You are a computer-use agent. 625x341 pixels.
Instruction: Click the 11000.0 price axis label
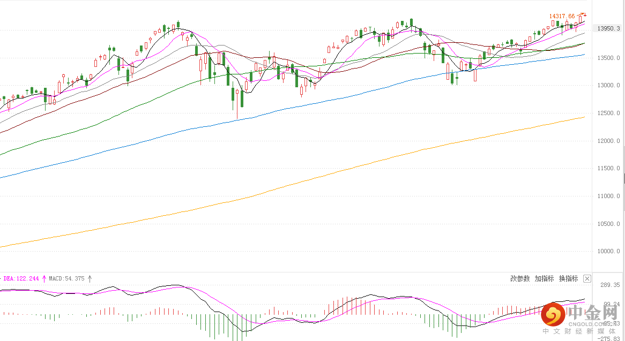coord(610,196)
